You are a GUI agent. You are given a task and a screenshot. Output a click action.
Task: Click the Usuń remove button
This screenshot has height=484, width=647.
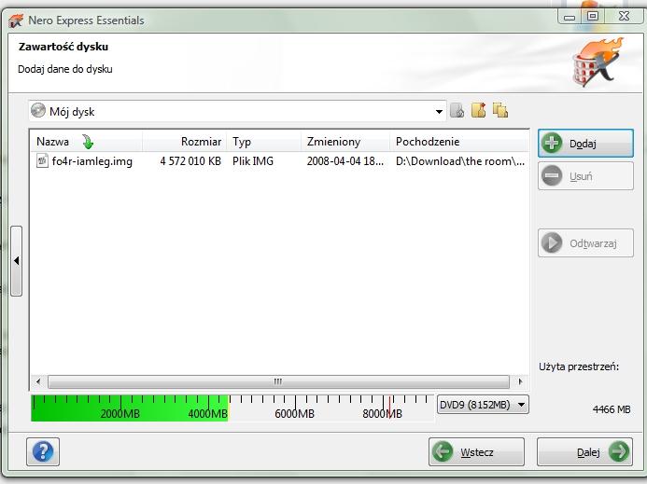tap(585, 176)
